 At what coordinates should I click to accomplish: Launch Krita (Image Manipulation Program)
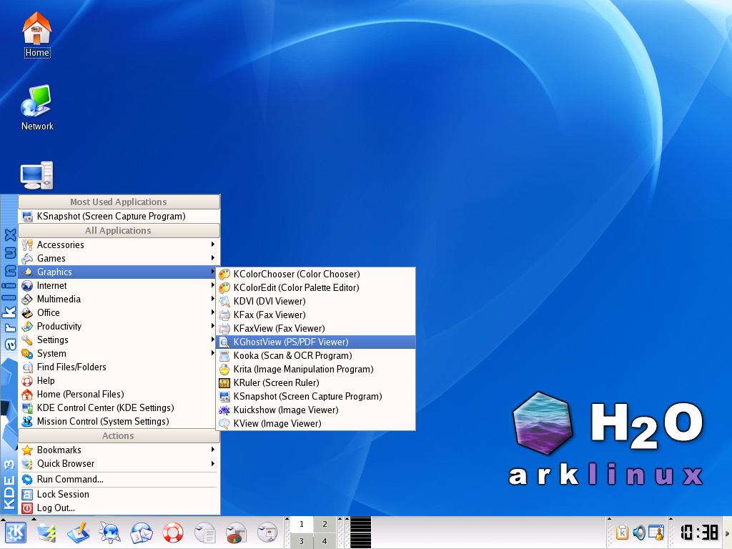click(316, 369)
